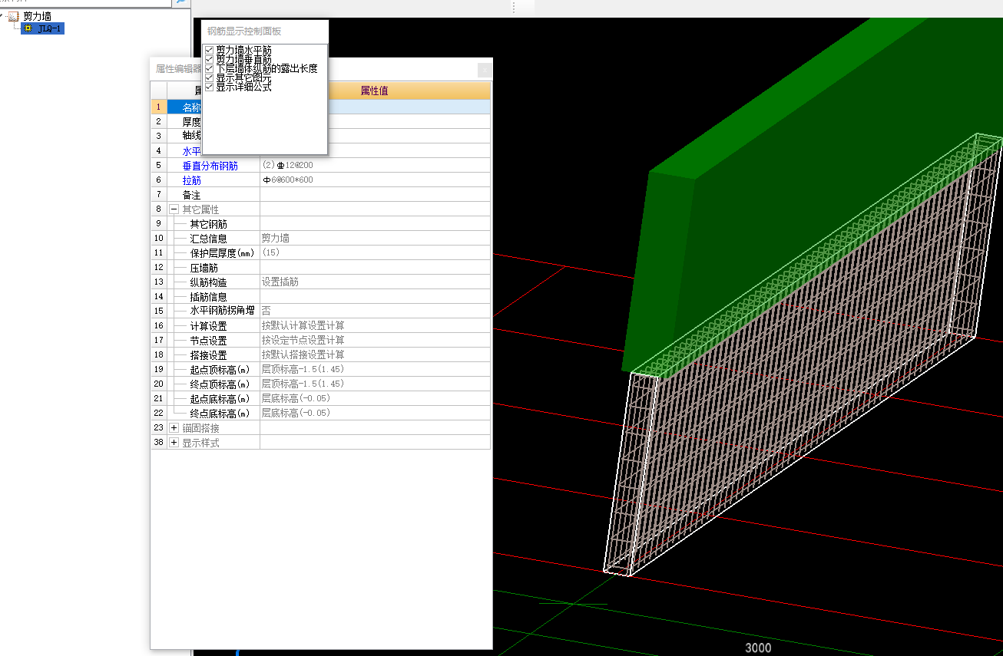This screenshot has height=656, width=1003.
Task: Select the 其它钢筋 property row
Action: point(320,224)
